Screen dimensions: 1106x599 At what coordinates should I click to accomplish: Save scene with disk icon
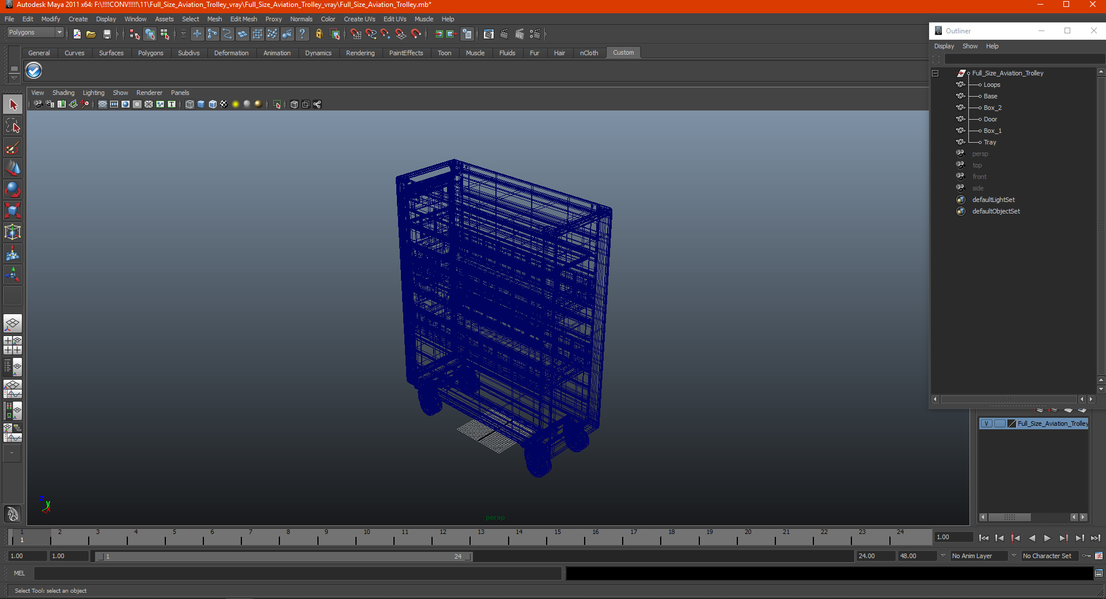pyautogui.click(x=107, y=34)
